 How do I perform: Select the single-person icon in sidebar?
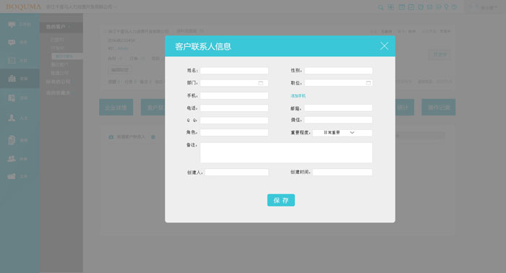click(x=12, y=118)
